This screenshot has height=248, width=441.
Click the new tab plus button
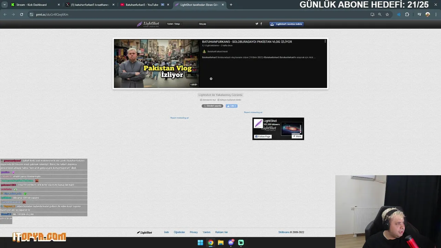click(x=231, y=5)
